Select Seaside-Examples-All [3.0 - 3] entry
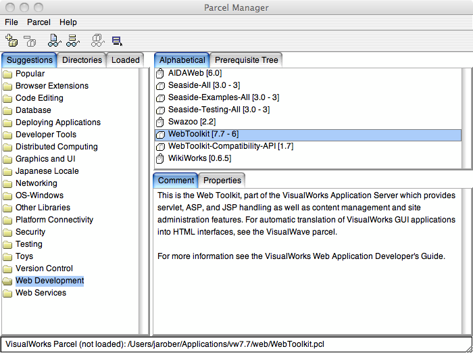Viewport: 473px width, 353px height. (224, 97)
